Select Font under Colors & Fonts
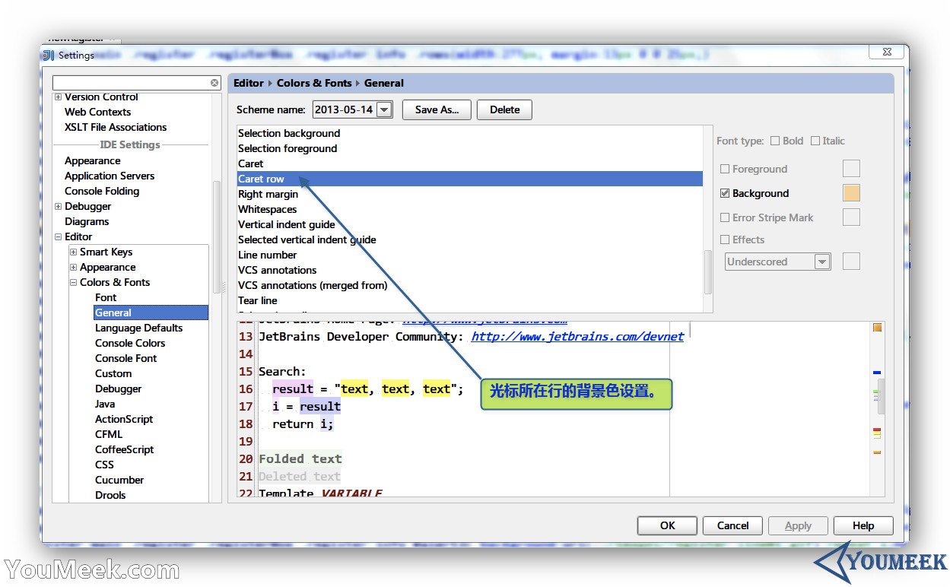Screen dimensions: 950x587 106,297
